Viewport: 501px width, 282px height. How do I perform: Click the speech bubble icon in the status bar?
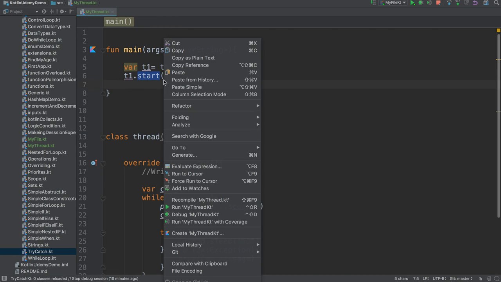496,278
